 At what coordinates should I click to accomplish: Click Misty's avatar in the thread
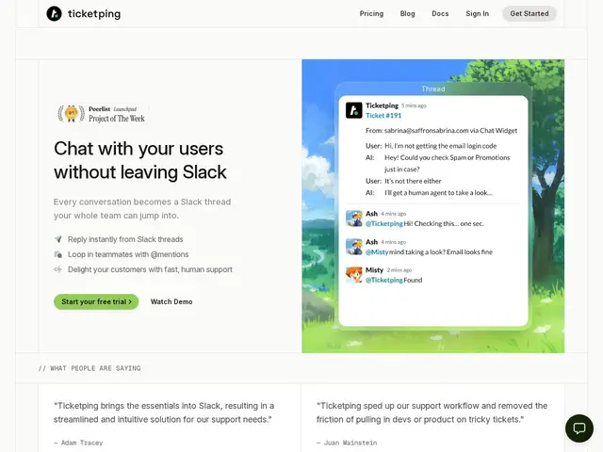[354, 275]
